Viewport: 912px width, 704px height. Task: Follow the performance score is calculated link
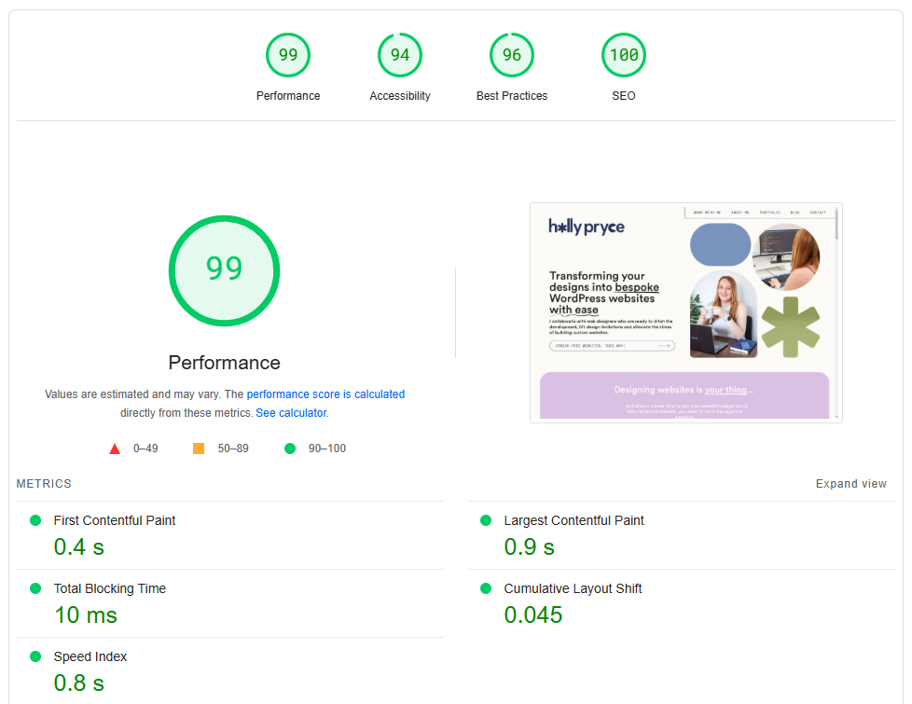325,393
